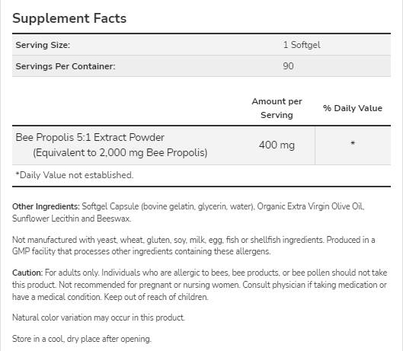The height and width of the screenshot is (351, 403).
Task: Click the Amount per Serving column header
Action: coord(277,108)
